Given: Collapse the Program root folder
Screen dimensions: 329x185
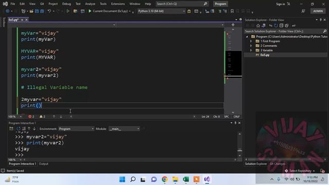Looking at the screenshot, I should click(247, 36).
